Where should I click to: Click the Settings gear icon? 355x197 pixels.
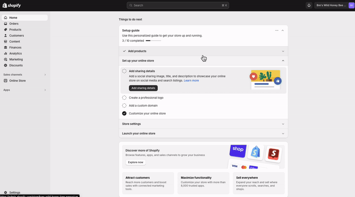[x=5, y=193]
